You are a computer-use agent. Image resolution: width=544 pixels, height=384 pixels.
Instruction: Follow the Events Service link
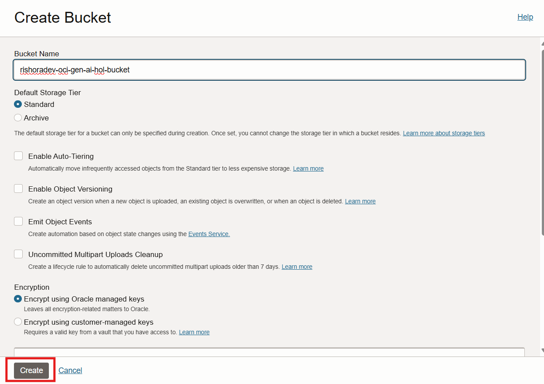point(209,234)
